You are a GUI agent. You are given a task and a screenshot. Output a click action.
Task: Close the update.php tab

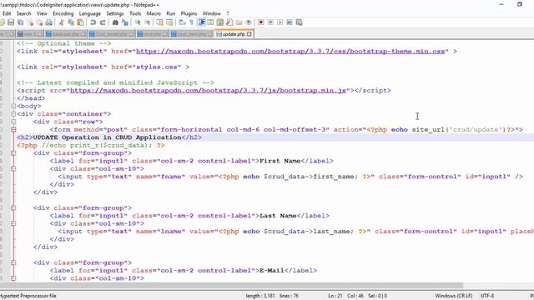tap(249, 34)
